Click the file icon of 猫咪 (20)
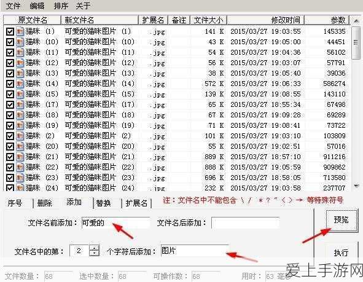The width and height of the screenshot is (363, 282). pos(20,146)
